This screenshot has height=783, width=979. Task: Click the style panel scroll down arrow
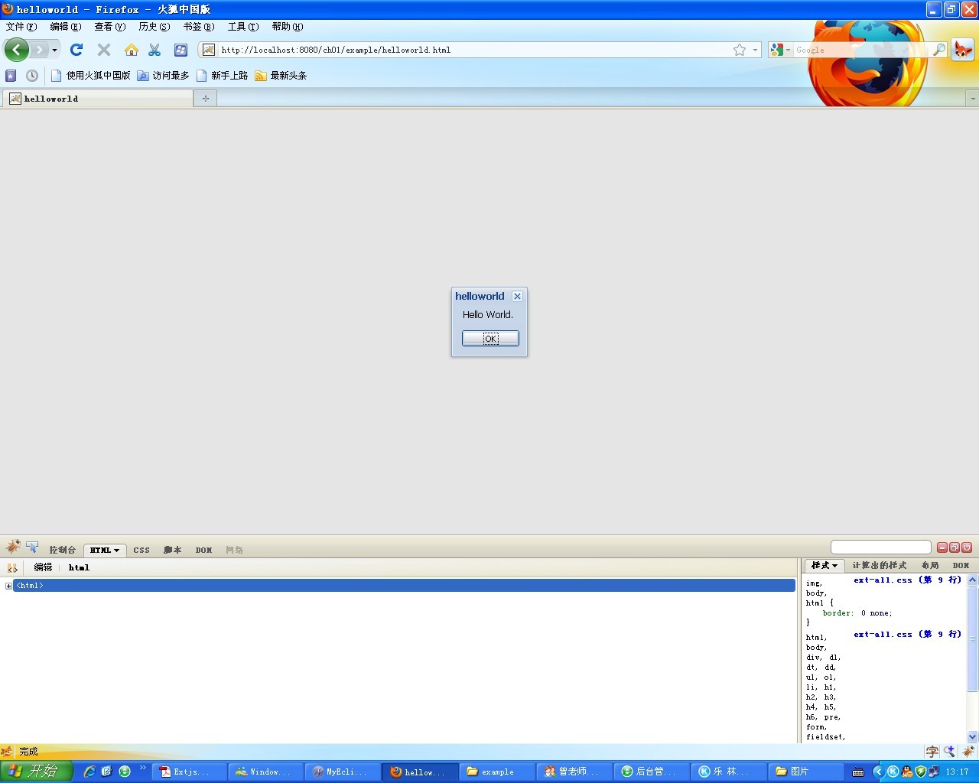coord(972,736)
